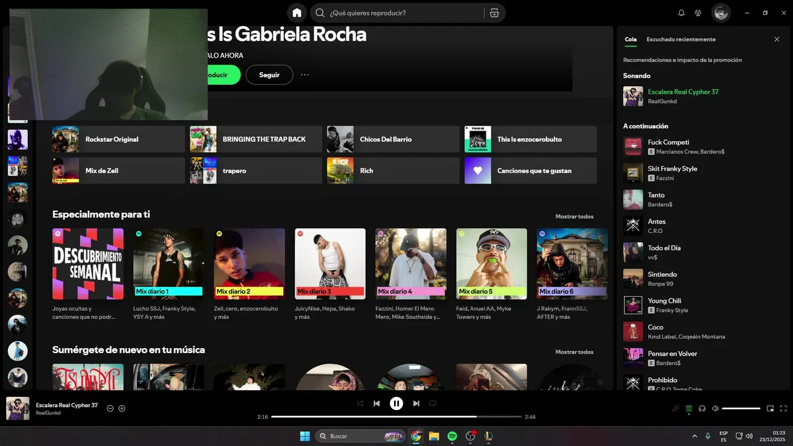
Task: Pause the current song
Action: pyautogui.click(x=396, y=403)
